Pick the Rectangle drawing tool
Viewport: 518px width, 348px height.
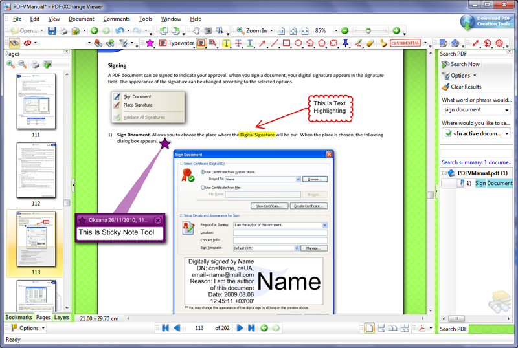click(x=286, y=43)
